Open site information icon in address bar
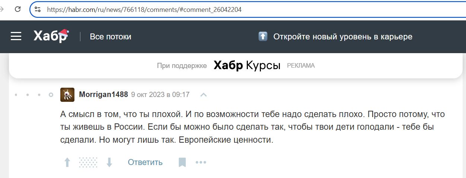 pyautogui.click(x=37, y=10)
